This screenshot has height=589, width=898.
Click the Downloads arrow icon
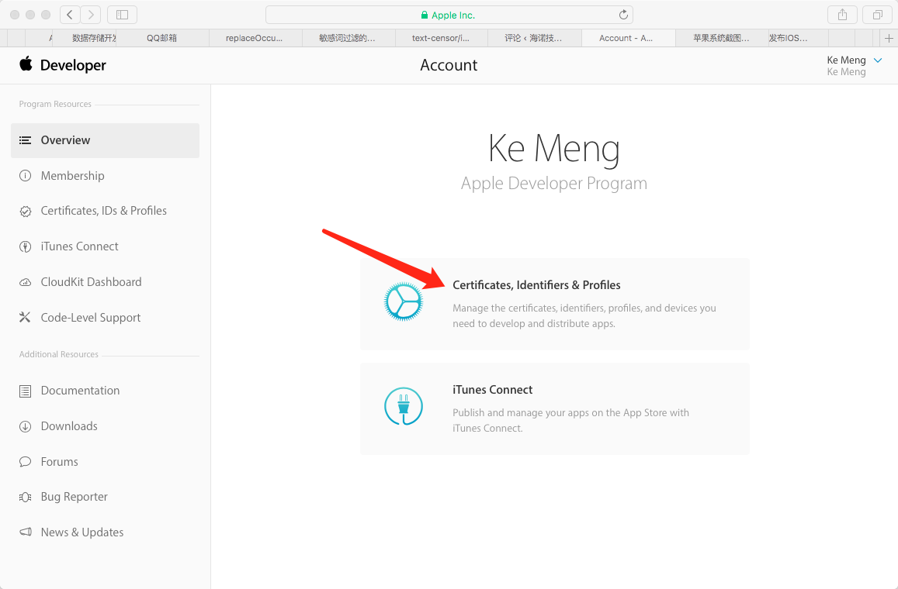pos(25,426)
